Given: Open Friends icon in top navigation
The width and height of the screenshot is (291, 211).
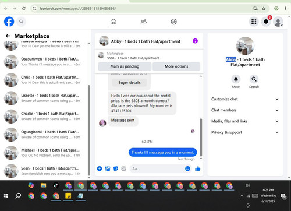Looking at the screenshot, I should pyautogui.click(x=144, y=22).
